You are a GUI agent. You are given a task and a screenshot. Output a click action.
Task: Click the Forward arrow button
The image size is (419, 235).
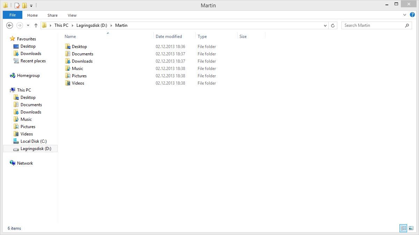[x=20, y=25]
